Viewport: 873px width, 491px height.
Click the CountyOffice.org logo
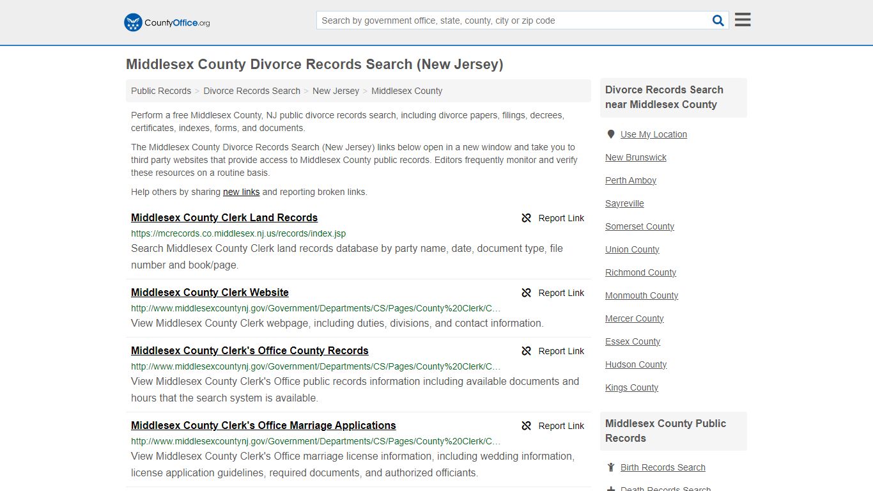[167, 22]
